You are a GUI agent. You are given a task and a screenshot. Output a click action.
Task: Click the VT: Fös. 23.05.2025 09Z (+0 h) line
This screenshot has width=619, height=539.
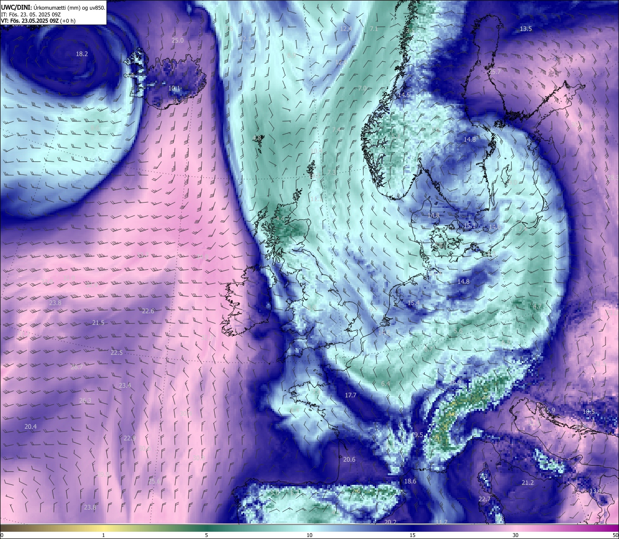[x=38, y=21]
